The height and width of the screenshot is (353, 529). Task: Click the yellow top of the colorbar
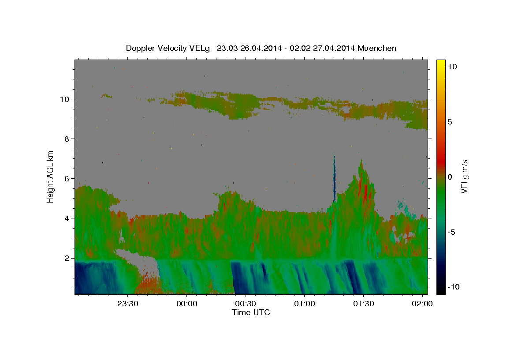pyautogui.click(x=440, y=63)
